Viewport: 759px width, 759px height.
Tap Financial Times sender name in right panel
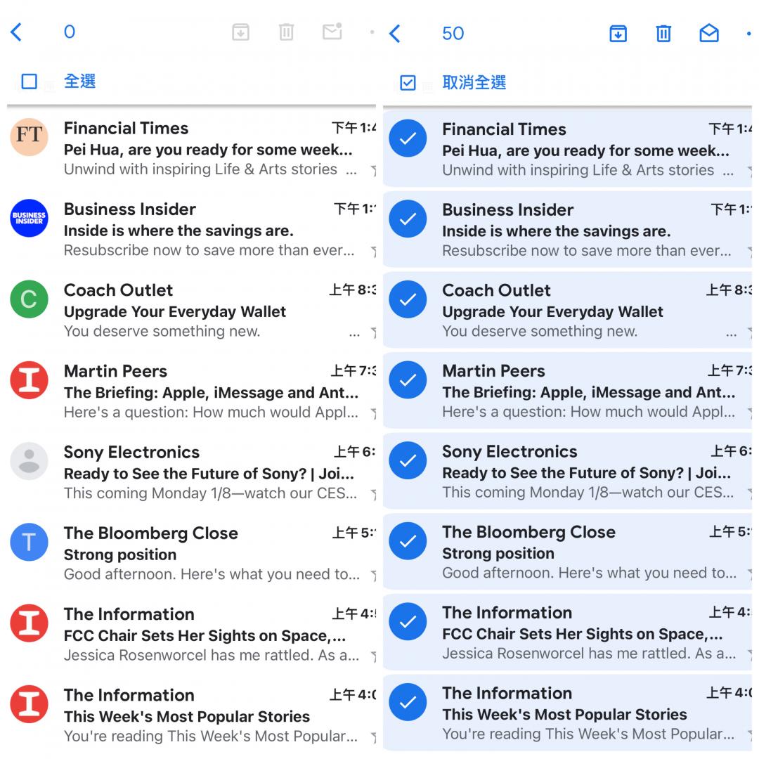coord(504,129)
